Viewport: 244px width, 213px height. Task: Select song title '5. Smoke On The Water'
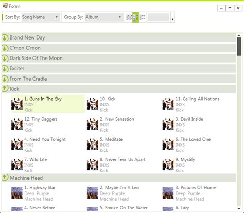pos(124,208)
